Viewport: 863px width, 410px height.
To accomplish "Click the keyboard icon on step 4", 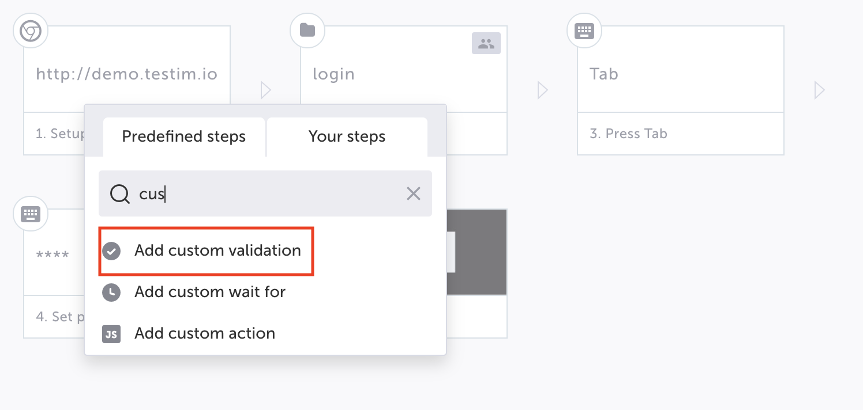I will coord(31,214).
